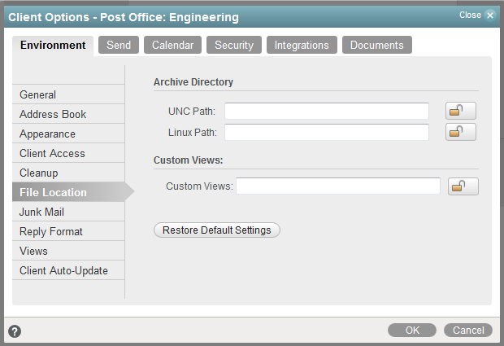
Task: Open the Calendar tab
Action: click(x=172, y=46)
